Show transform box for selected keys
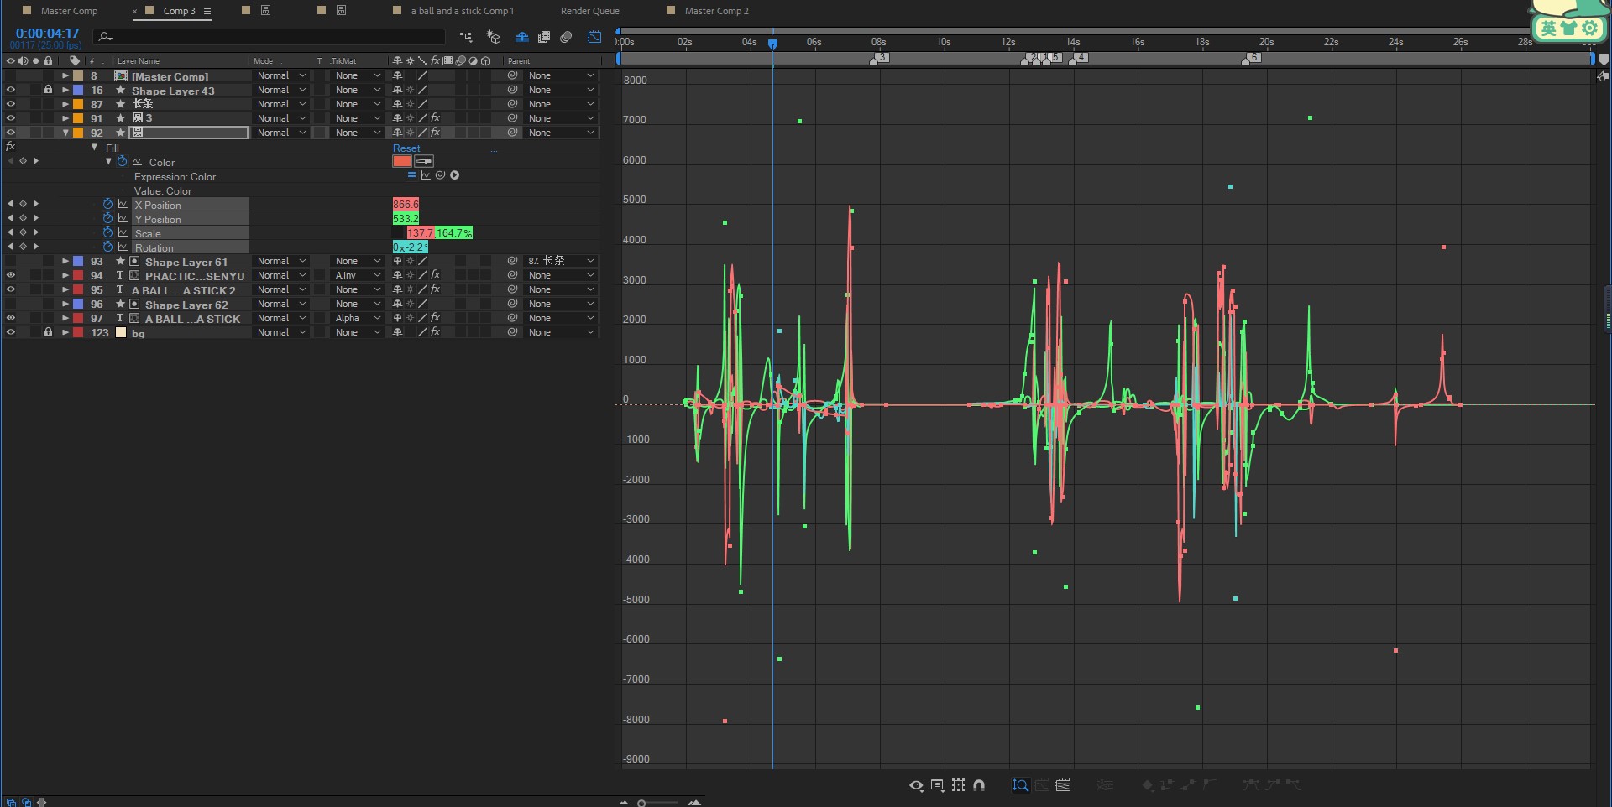 (x=958, y=785)
